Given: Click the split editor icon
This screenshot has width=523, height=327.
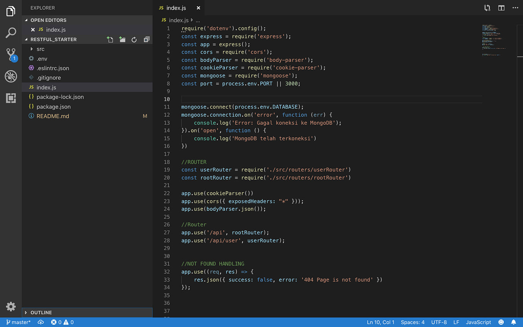Looking at the screenshot, I should (x=501, y=8).
